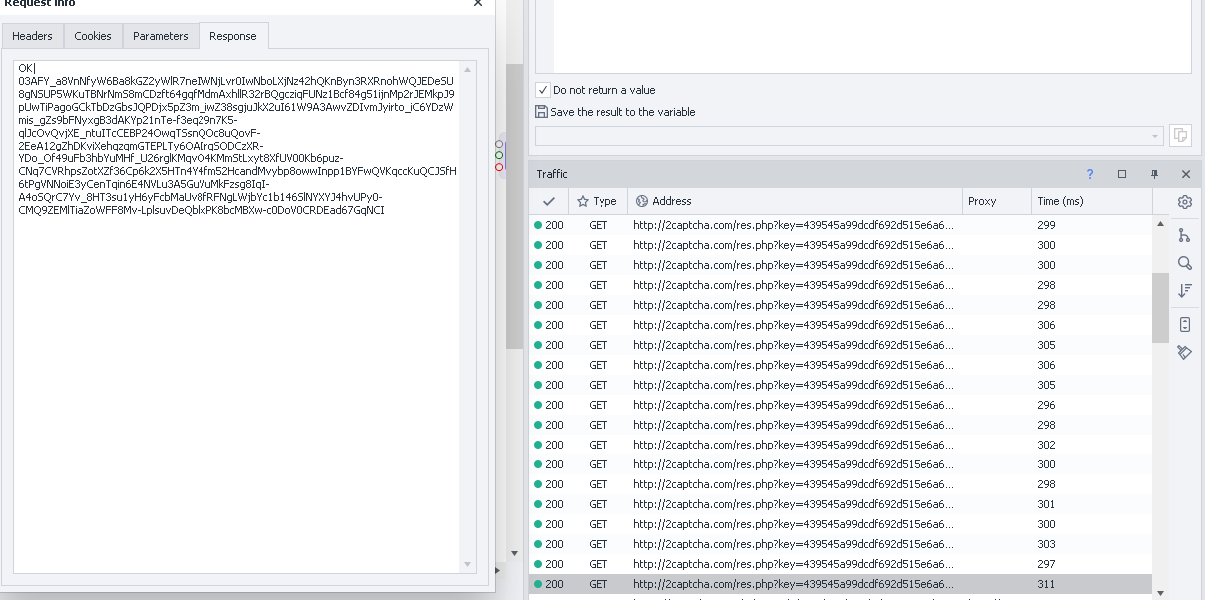This screenshot has width=1205, height=600.
Task: Click the branch tree icon in Traffic sidebar
Action: pyautogui.click(x=1185, y=235)
